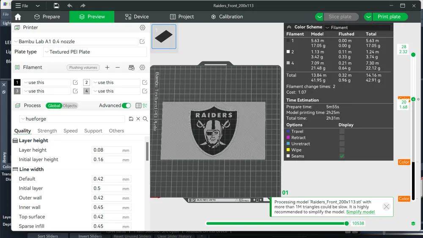
Task: Open filament 4 'use this' dropdown
Action: pos(115,91)
